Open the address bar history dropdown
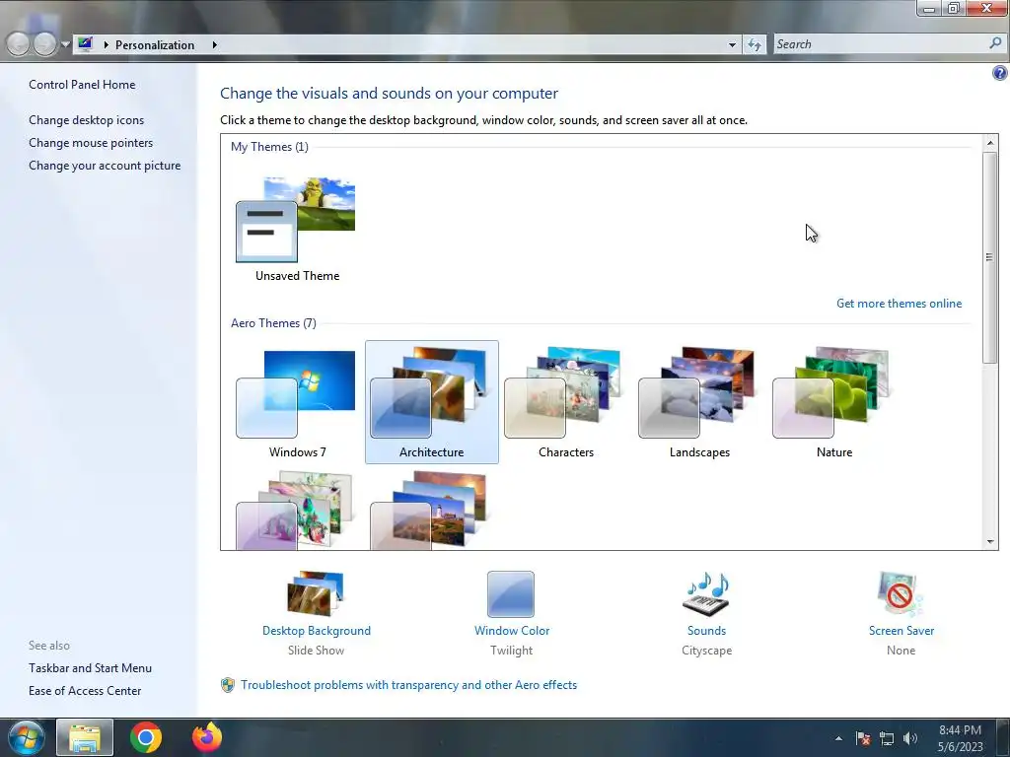Image resolution: width=1010 pixels, height=757 pixels. coord(732,44)
